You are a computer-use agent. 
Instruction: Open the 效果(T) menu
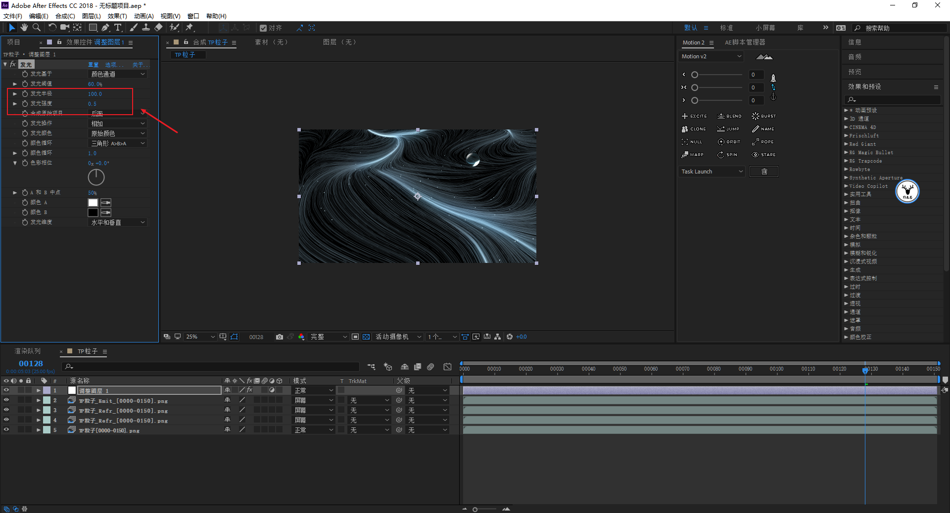[x=117, y=16]
